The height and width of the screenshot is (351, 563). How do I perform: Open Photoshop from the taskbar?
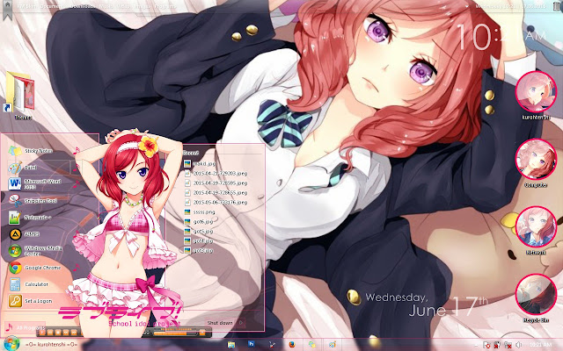[x=252, y=344]
